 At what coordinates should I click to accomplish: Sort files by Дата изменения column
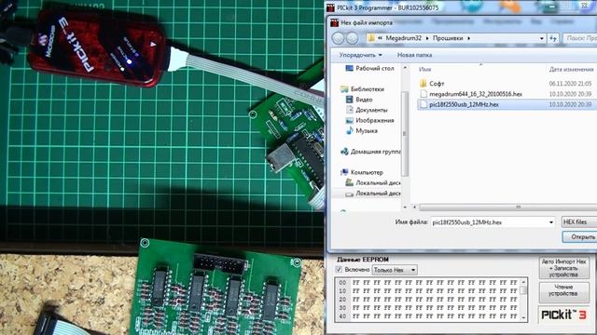pos(571,69)
